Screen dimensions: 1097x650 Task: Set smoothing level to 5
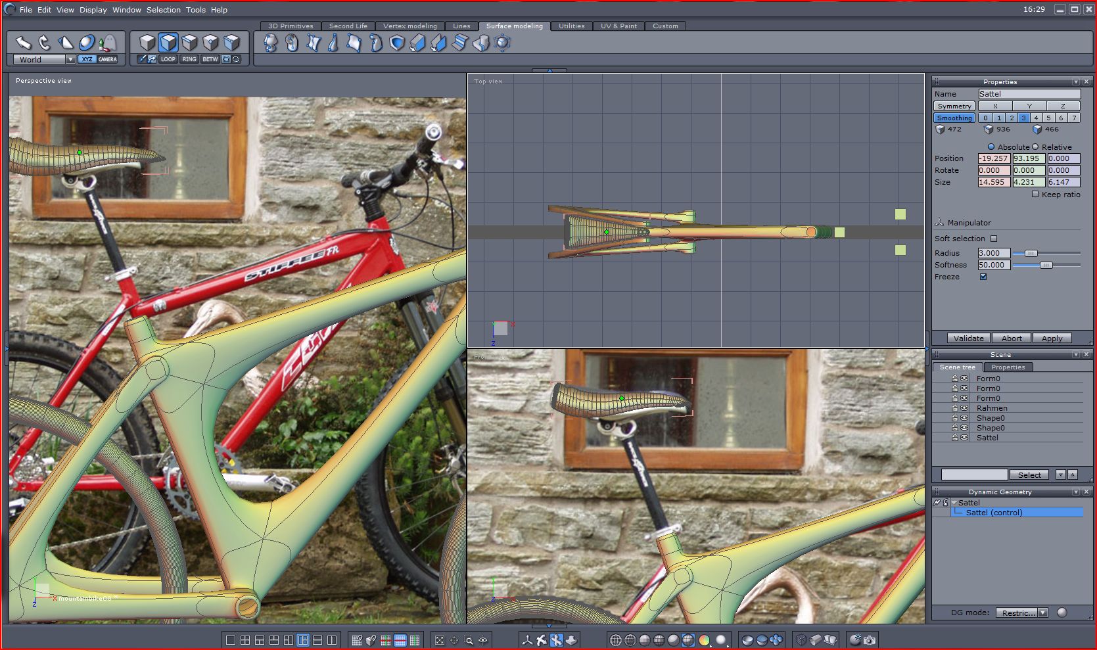point(1048,118)
